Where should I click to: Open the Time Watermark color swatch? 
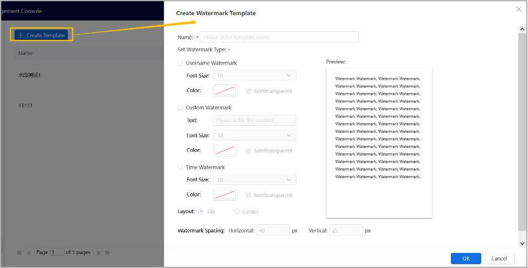point(225,195)
